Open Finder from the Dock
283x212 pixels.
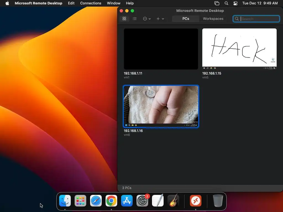tap(65, 201)
